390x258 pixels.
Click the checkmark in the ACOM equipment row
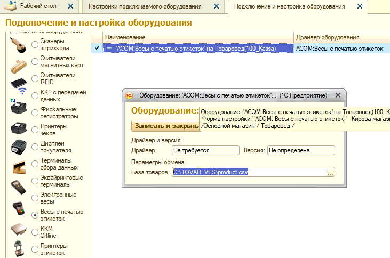(x=97, y=48)
